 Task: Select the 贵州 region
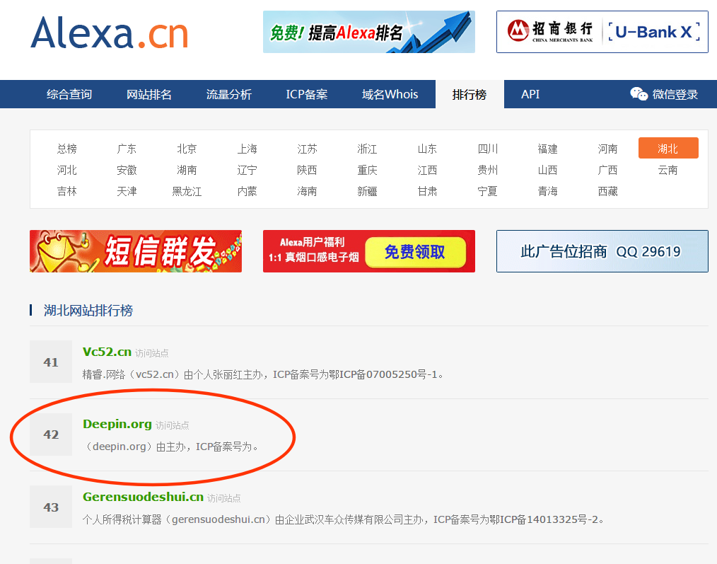tap(487, 170)
